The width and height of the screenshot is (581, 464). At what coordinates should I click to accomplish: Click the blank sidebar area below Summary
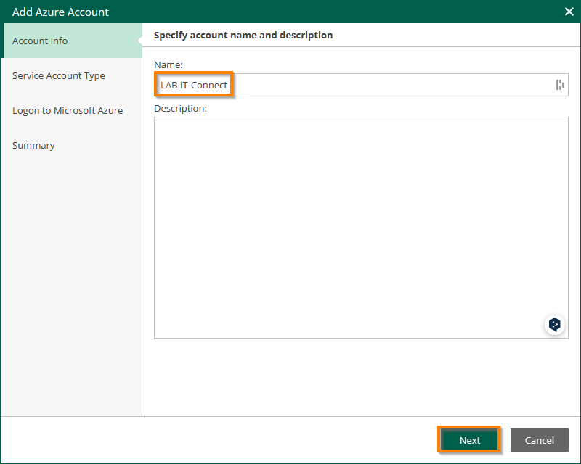[70, 290]
